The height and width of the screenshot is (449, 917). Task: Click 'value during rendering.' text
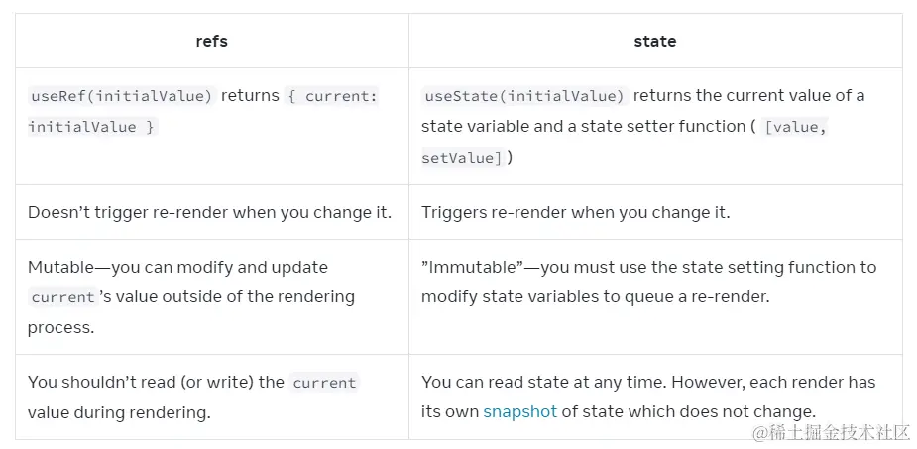(x=119, y=412)
